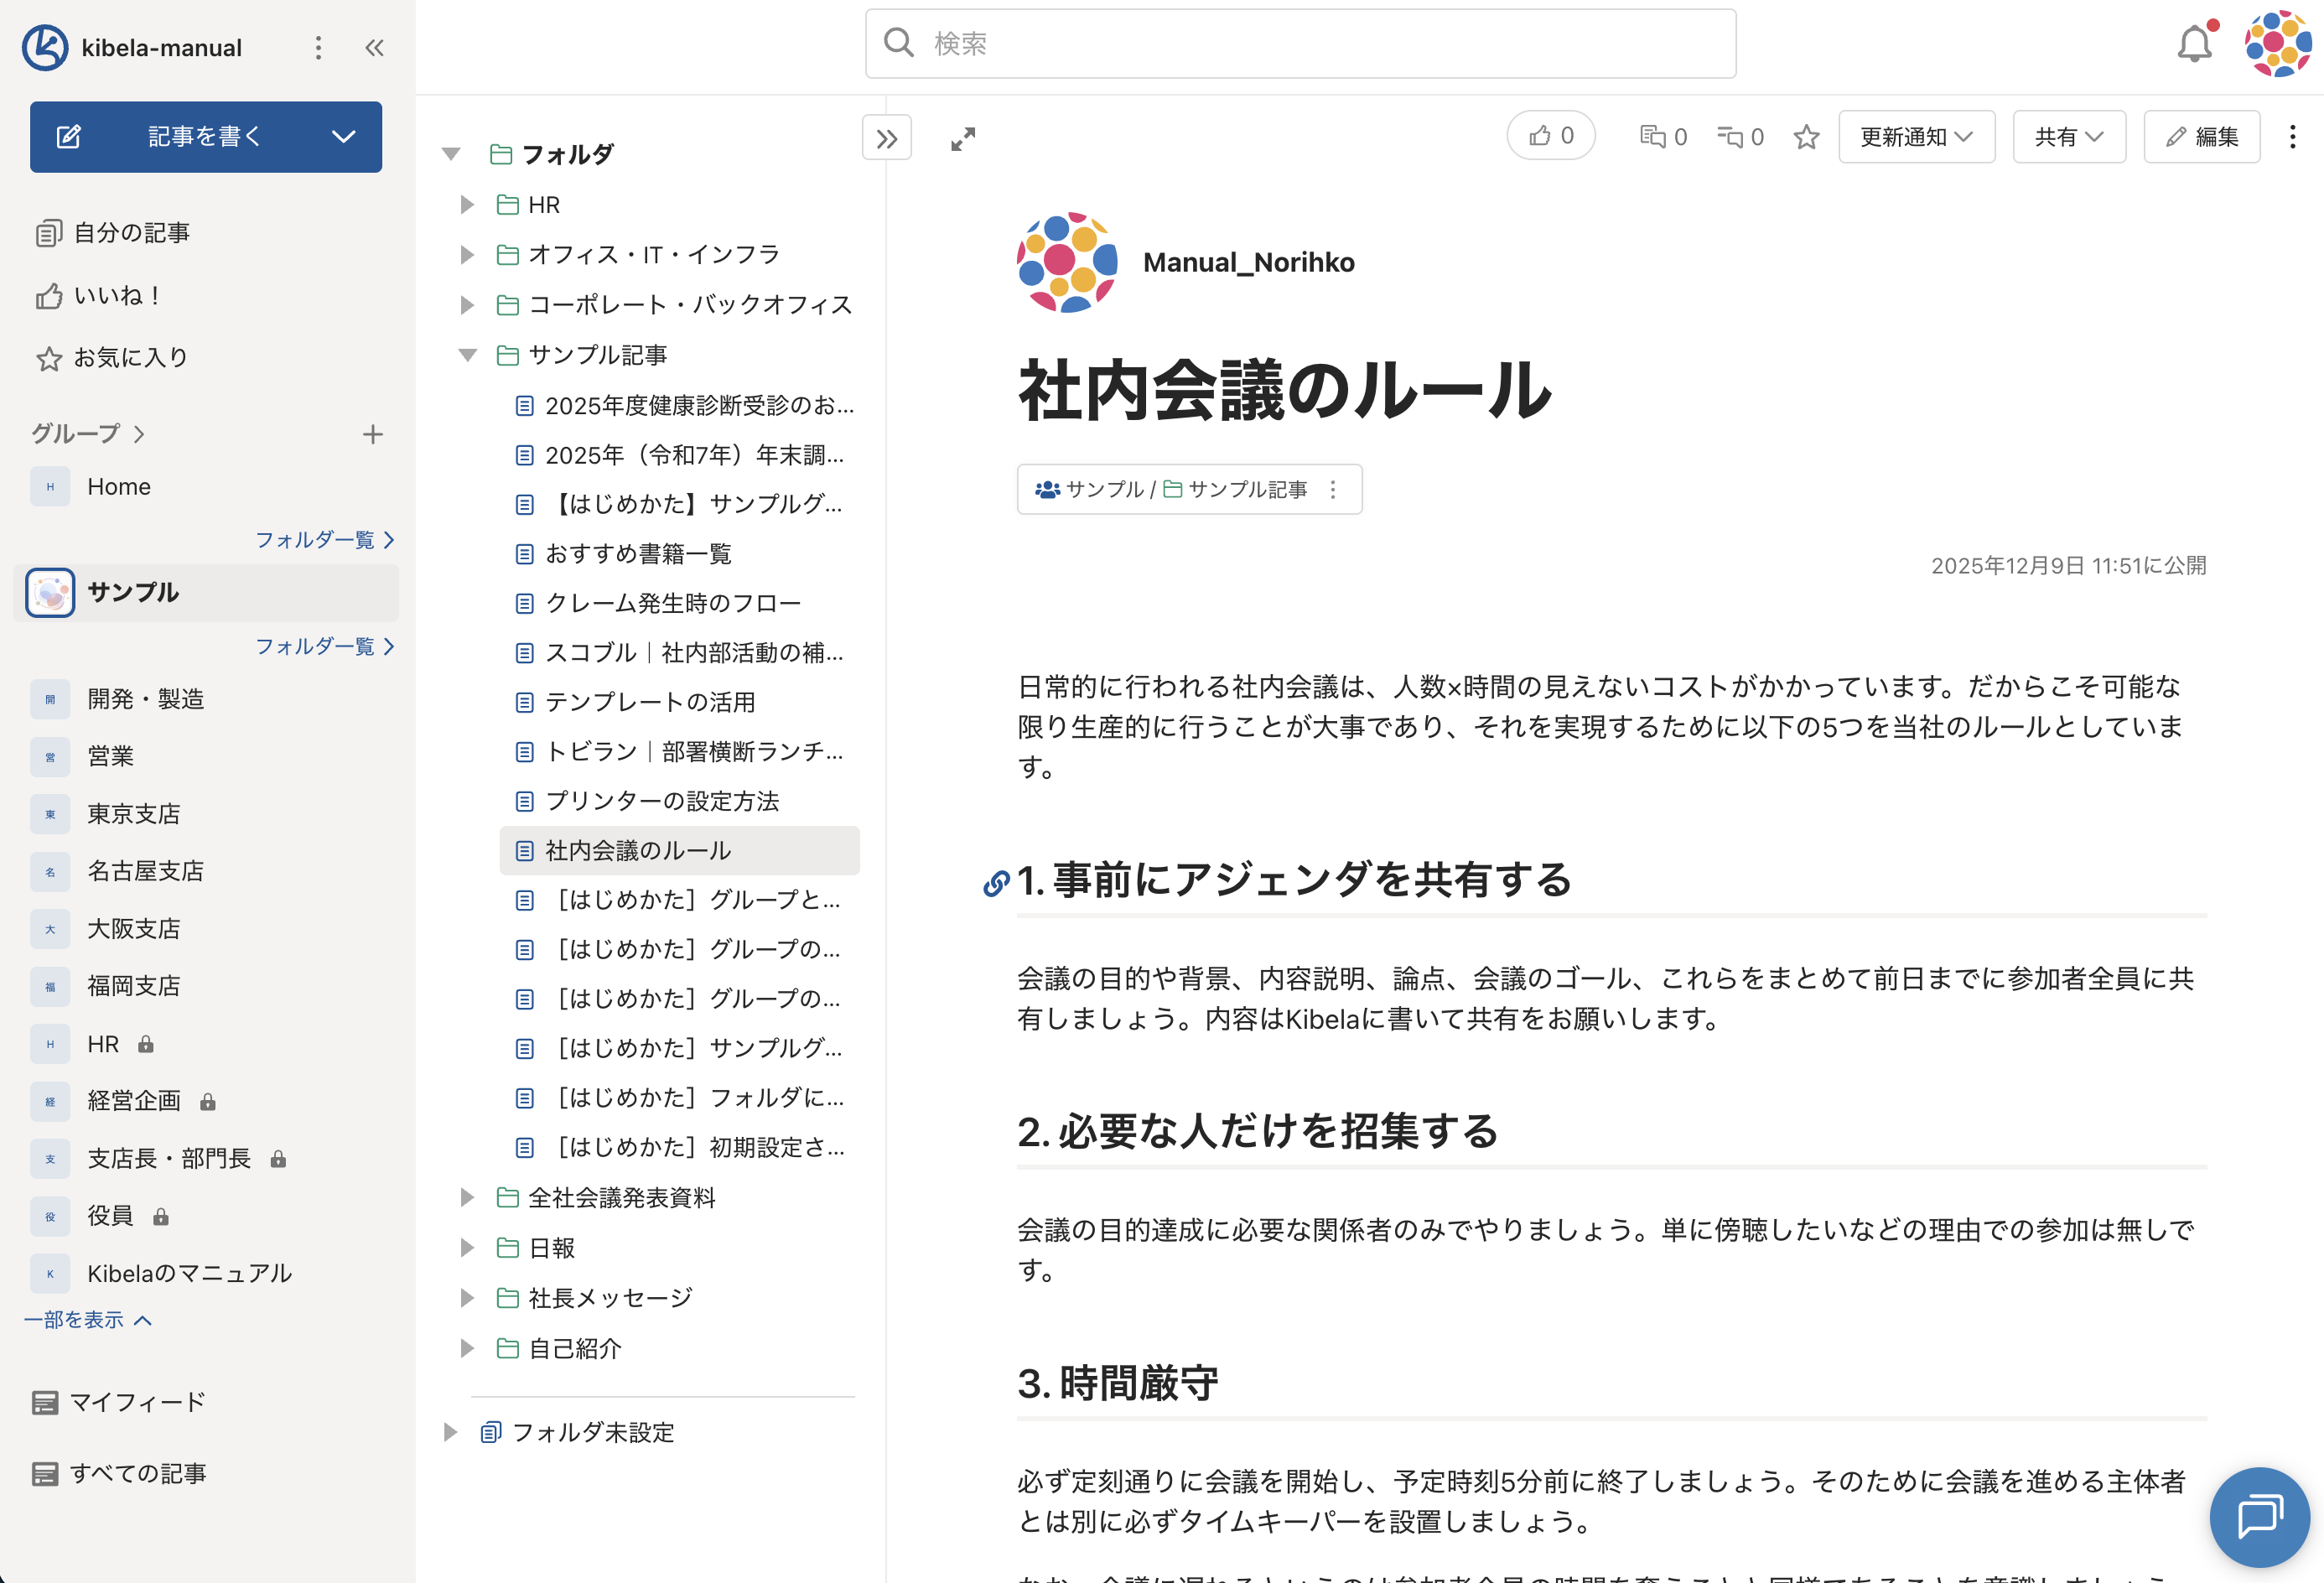Collapse the left sidebar using double-chevron icon
Image resolution: width=2324 pixels, height=1583 pixels.
tap(373, 47)
